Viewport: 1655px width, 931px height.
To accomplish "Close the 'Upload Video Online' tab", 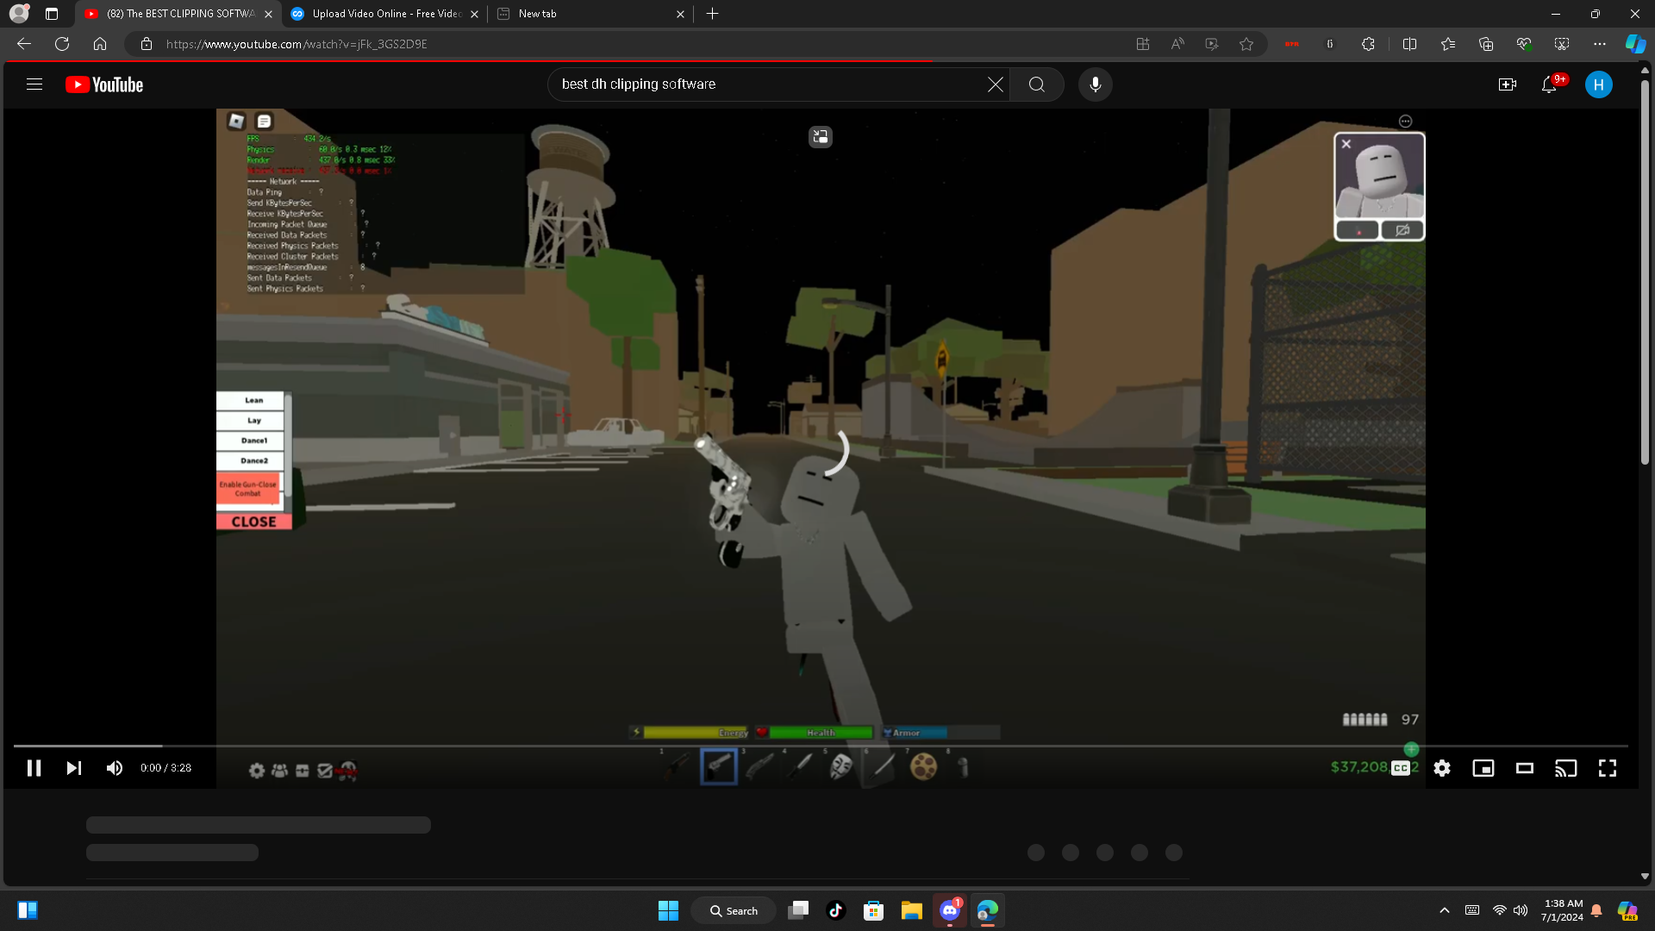I will [x=474, y=14].
